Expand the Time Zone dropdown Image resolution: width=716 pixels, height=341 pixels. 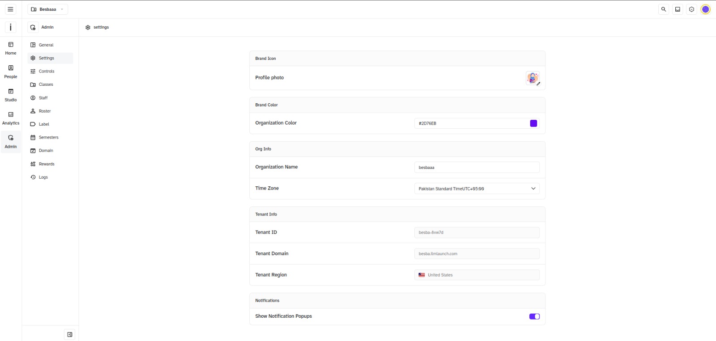pos(477,189)
